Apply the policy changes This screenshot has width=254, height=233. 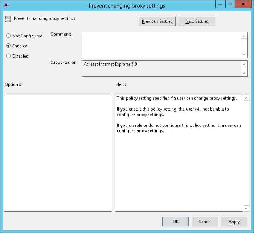click(x=234, y=222)
